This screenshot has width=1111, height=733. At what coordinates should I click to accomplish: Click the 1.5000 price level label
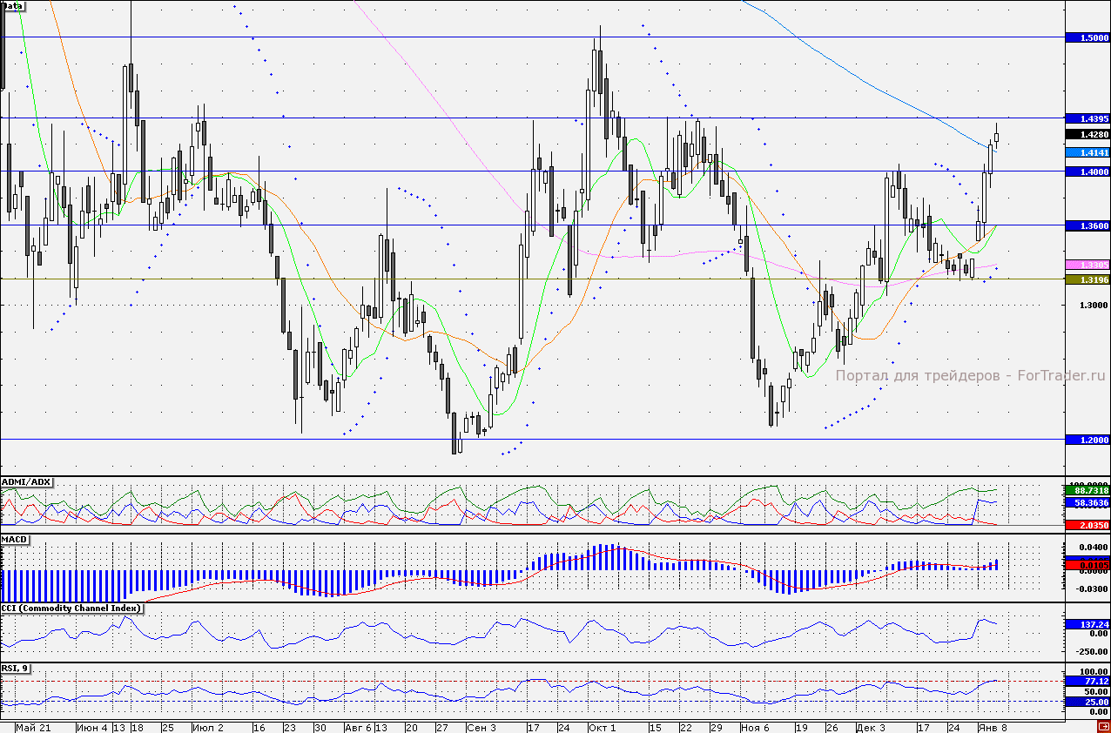point(1087,38)
